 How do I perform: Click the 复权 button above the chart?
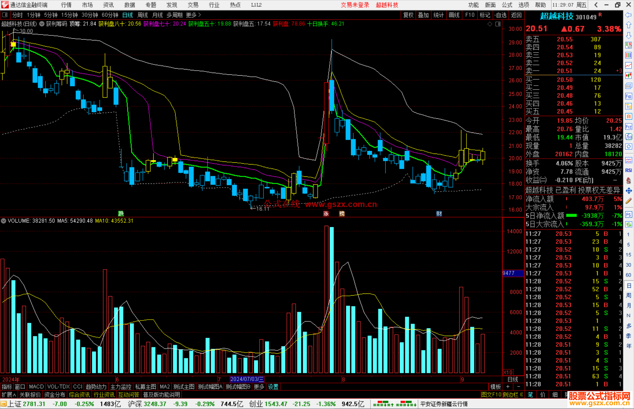point(408,15)
